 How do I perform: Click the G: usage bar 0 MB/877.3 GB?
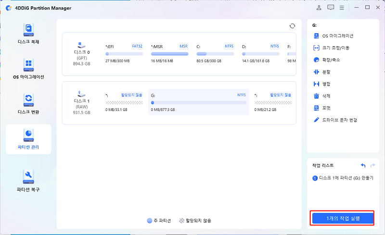tap(199, 103)
